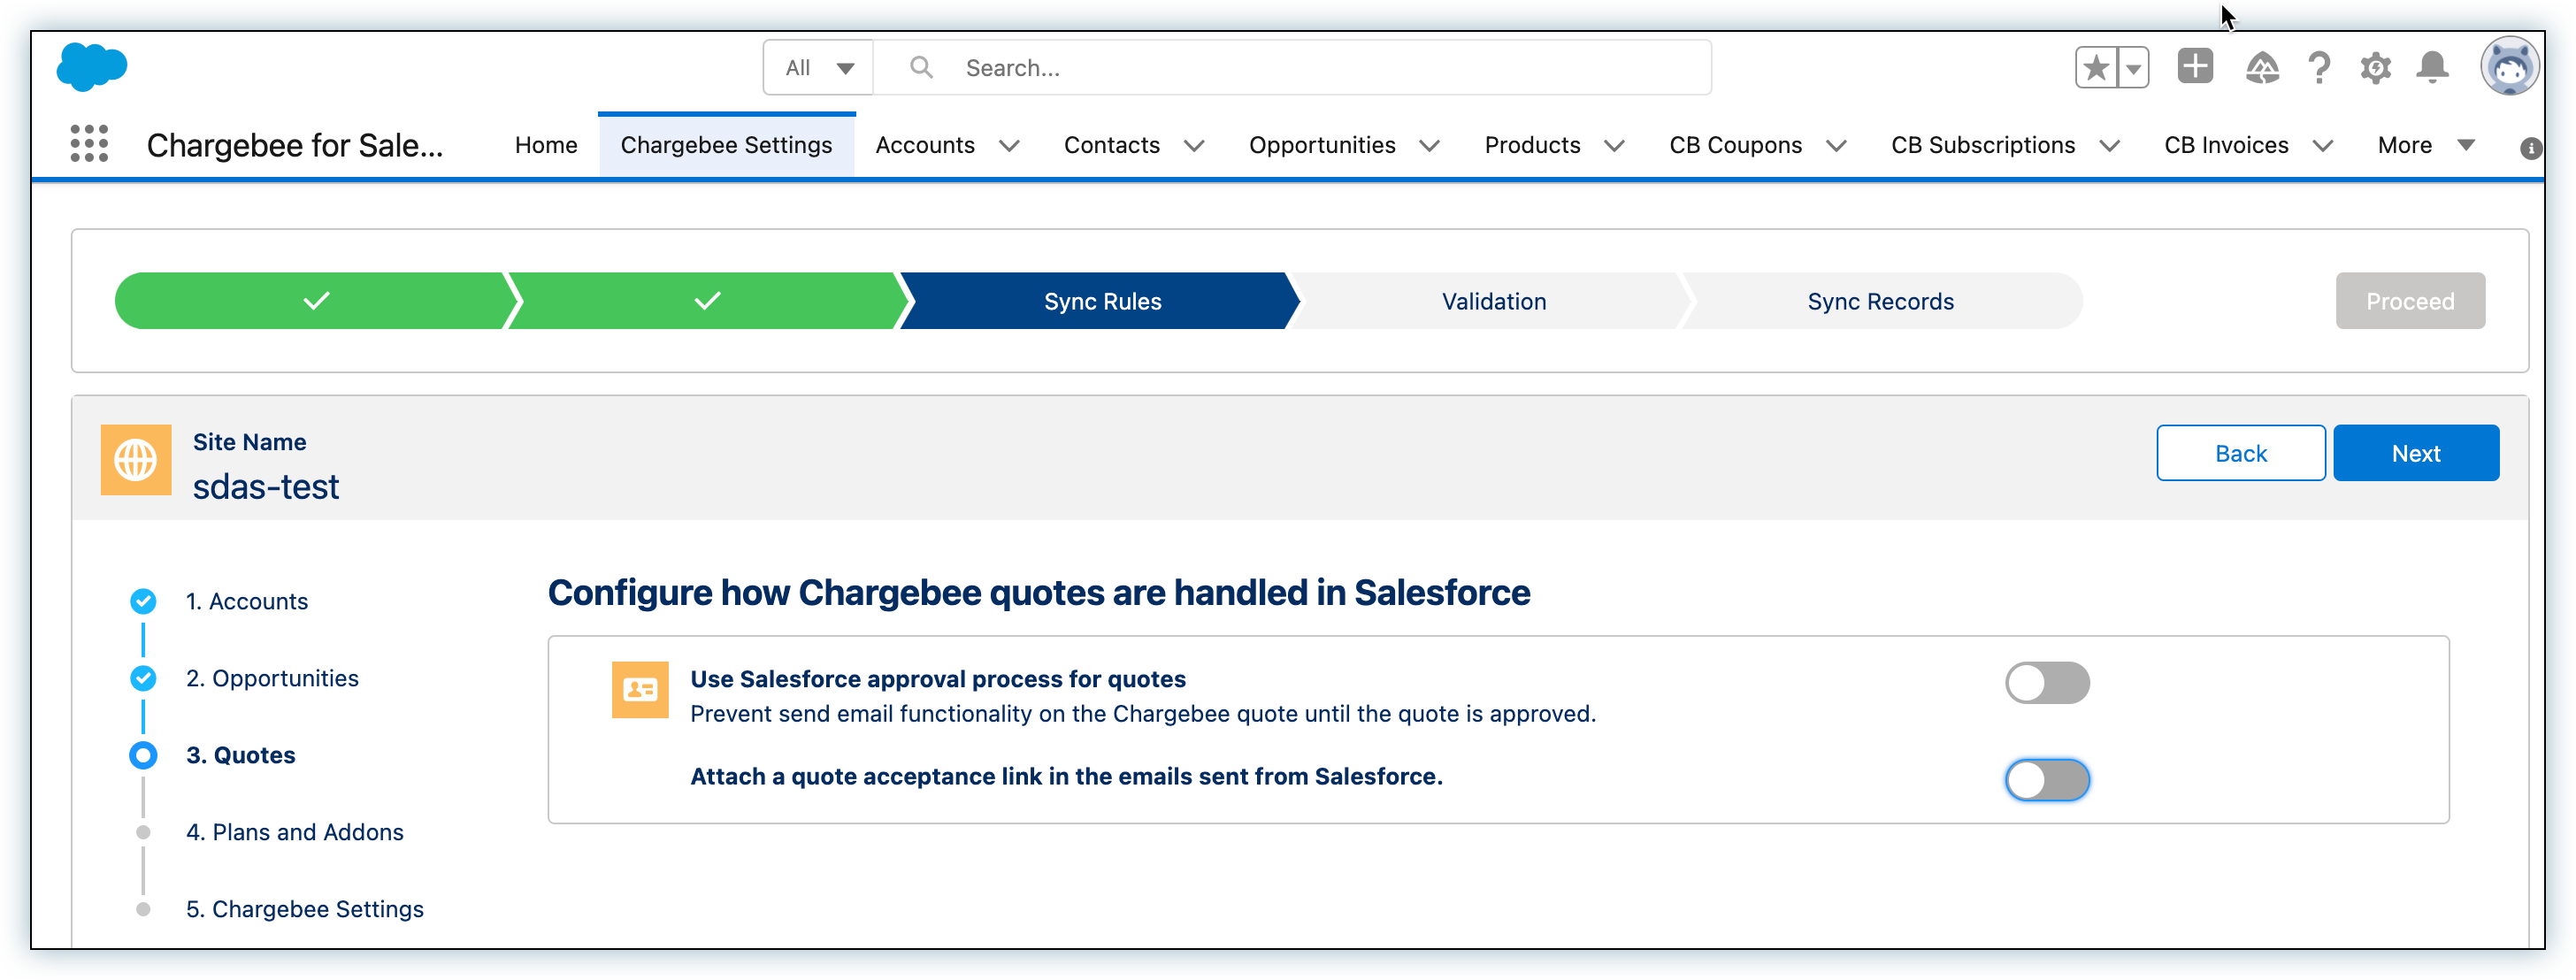Open the All search scope dropdown

818,68
